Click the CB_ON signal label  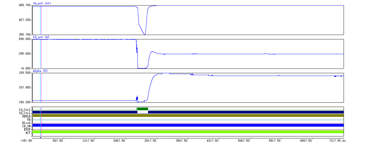click(x=26, y=126)
